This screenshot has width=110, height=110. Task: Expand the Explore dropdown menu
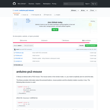point(38,4)
